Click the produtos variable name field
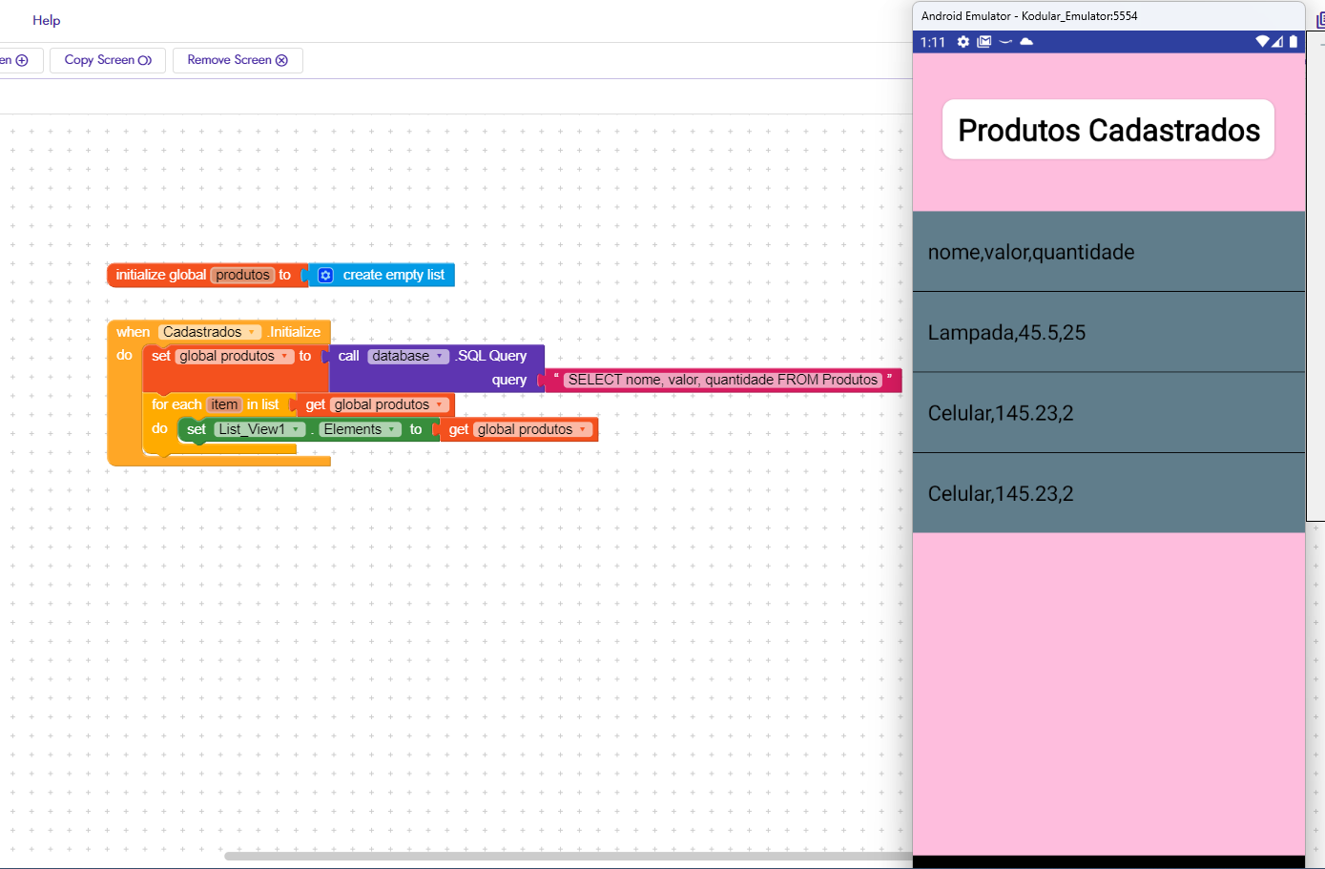 (x=242, y=276)
